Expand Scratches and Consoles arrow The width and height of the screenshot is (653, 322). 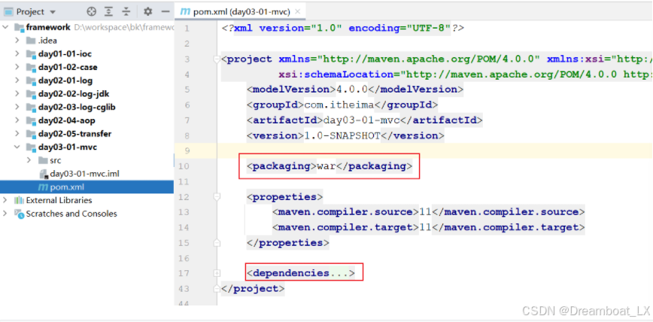(x=5, y=214)
